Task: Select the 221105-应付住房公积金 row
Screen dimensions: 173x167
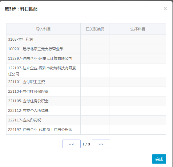Action: [86, 101]
